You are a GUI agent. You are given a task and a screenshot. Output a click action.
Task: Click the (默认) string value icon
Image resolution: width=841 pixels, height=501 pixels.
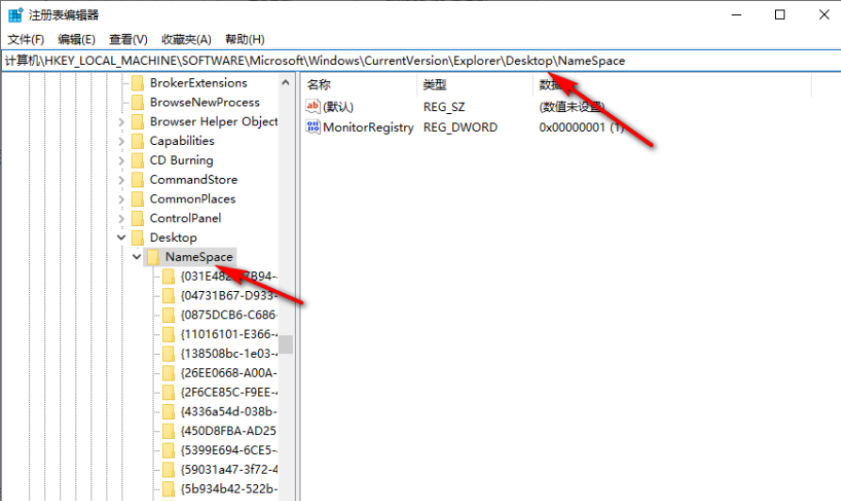313,106
